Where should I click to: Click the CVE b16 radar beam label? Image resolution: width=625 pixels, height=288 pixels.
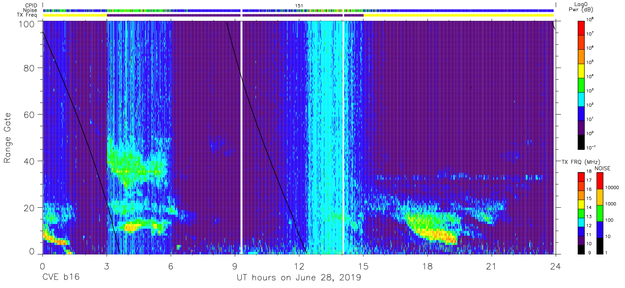pyautogui.click(x=61, y=278)
